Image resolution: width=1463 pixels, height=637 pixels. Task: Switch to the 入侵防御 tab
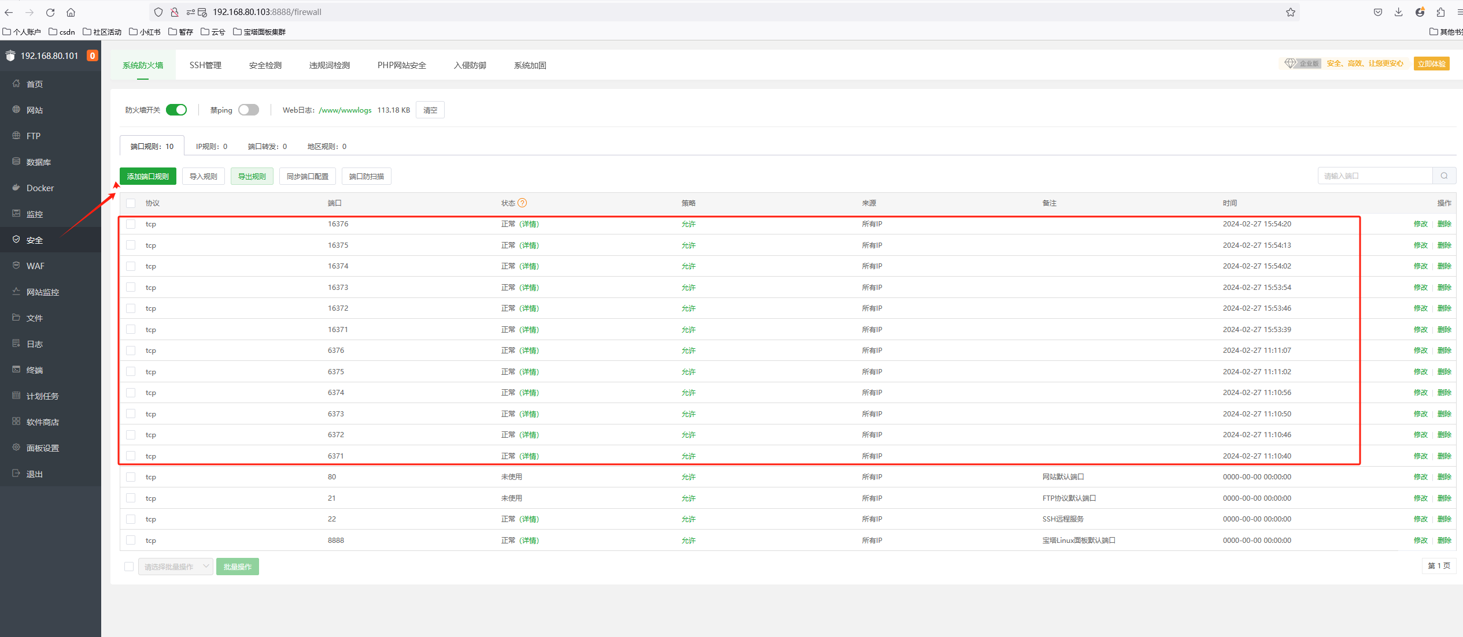(470, 65)
